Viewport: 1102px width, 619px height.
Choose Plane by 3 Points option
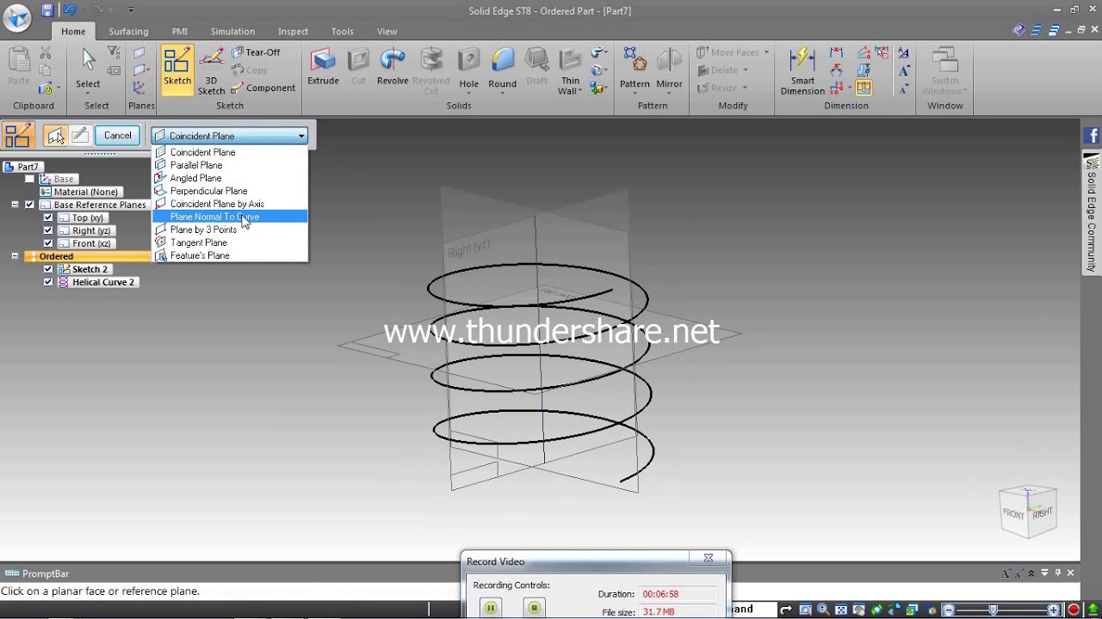pyautogui.click(x=230, y=230)
